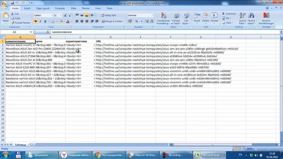The height and width of the screenshot is (159, 283).
Task: Increase decimal places
Action: tap(147, 22)
